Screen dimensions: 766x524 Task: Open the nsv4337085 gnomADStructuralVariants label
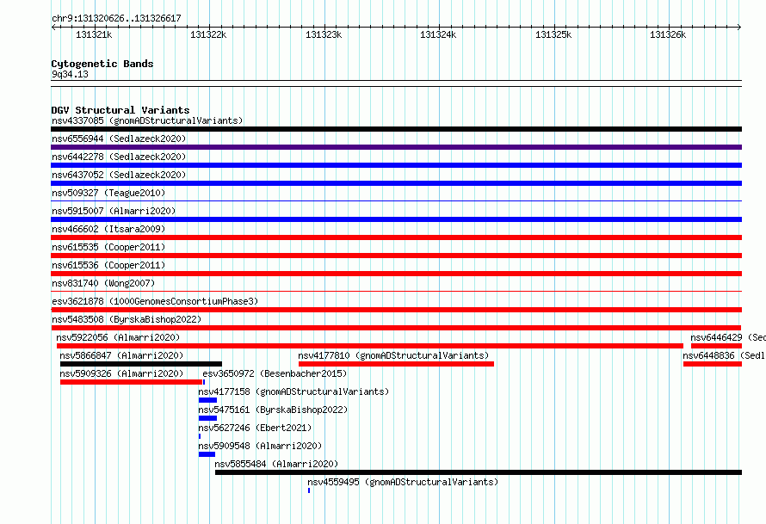point(147,120)
